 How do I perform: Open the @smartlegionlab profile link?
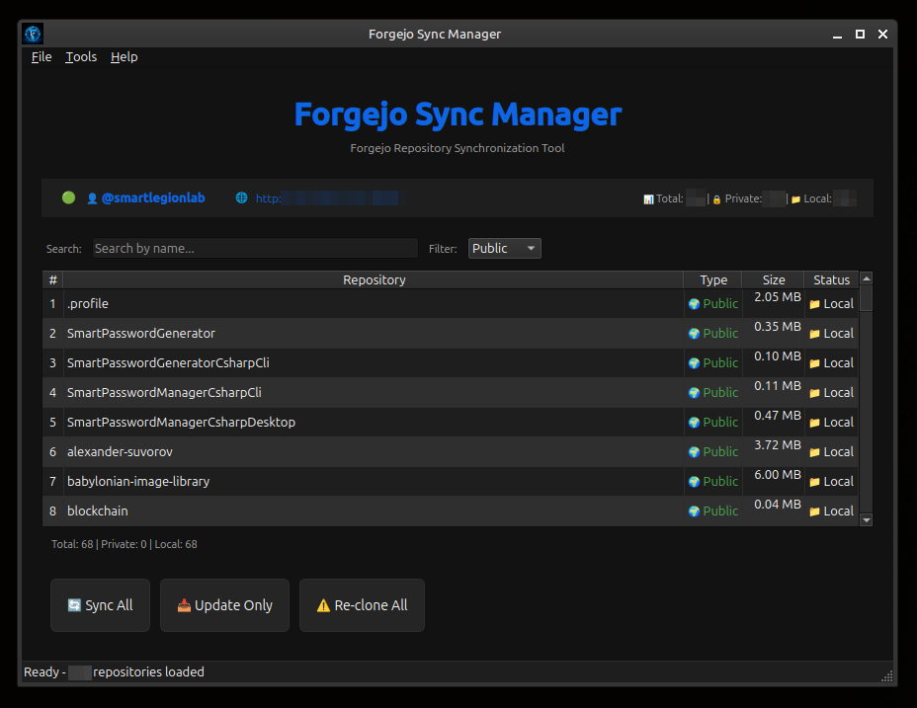(x=153, y=197)
